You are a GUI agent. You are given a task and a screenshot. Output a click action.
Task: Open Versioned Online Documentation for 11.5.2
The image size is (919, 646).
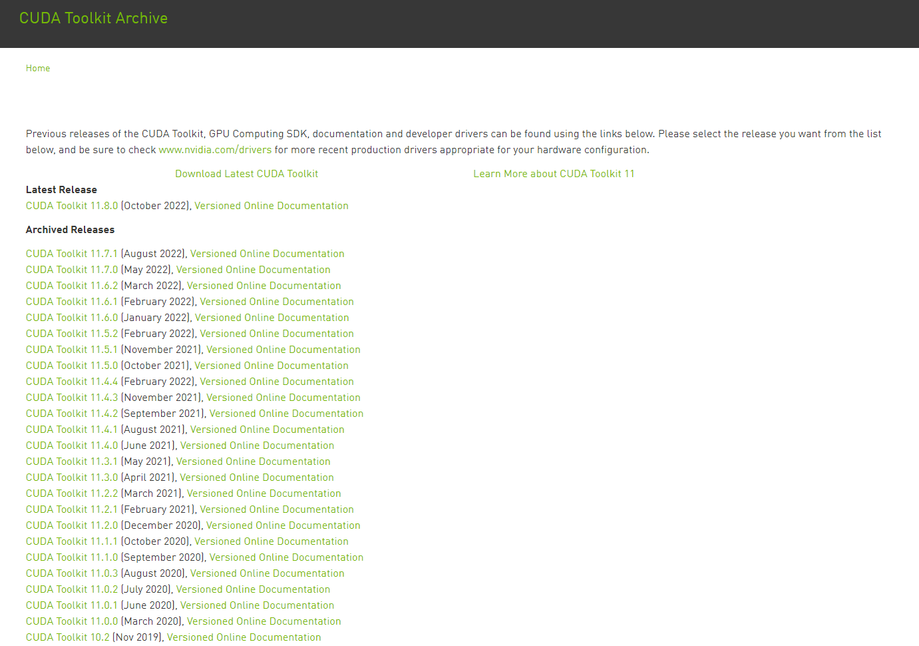(277, 334)
